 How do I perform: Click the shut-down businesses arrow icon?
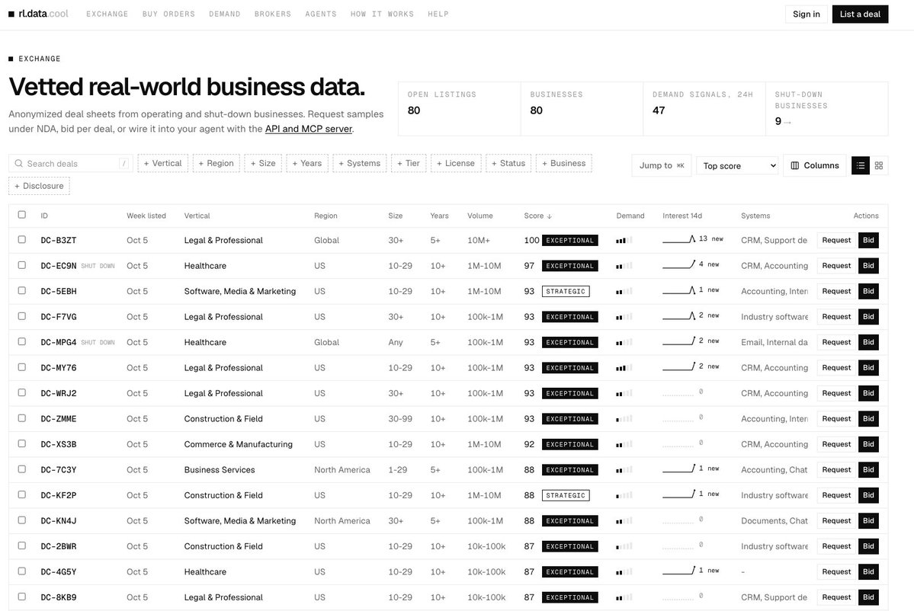787,123
